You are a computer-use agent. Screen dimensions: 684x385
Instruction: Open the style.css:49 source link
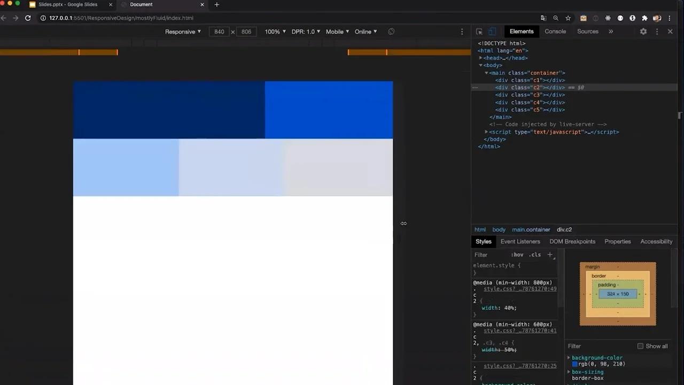(519, 289)
